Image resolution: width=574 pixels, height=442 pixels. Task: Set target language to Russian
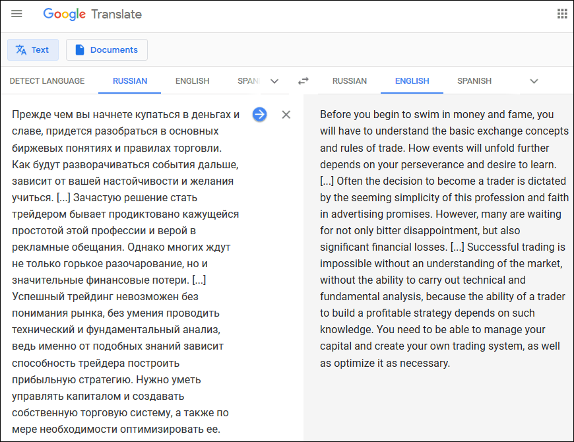(349, 81)
